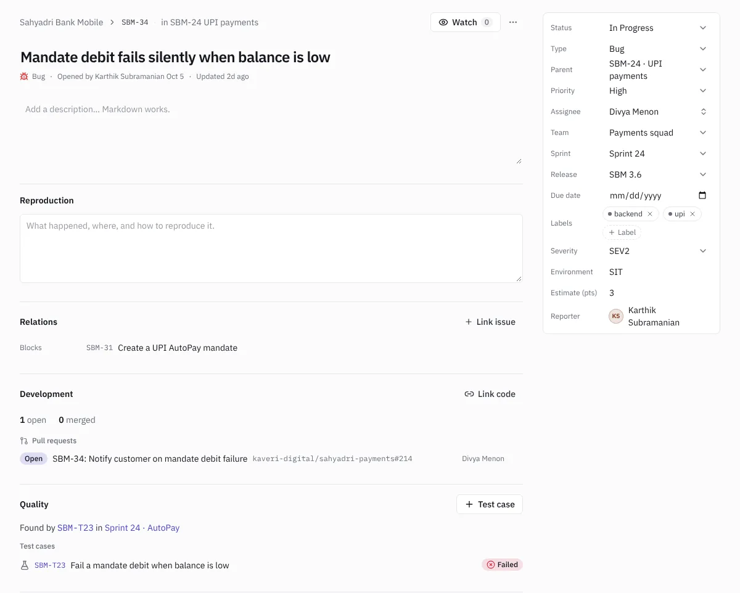
Task: Click the red bug type icon
Action: [x=24, y=76]
